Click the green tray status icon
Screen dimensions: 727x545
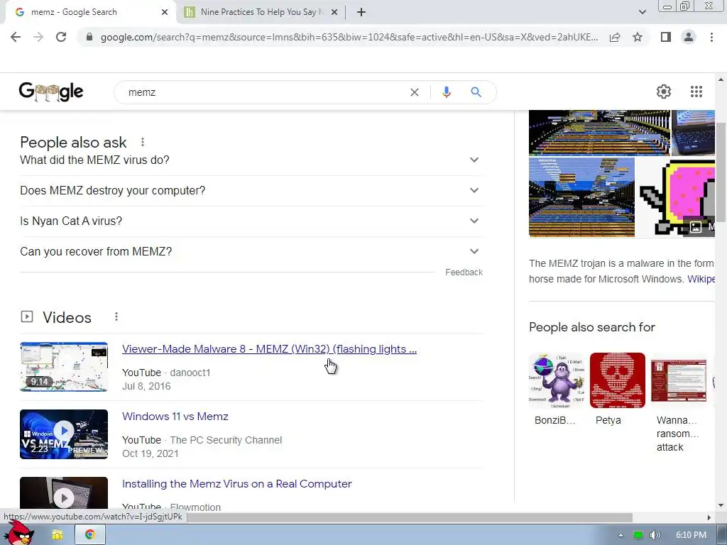point(638,535)
